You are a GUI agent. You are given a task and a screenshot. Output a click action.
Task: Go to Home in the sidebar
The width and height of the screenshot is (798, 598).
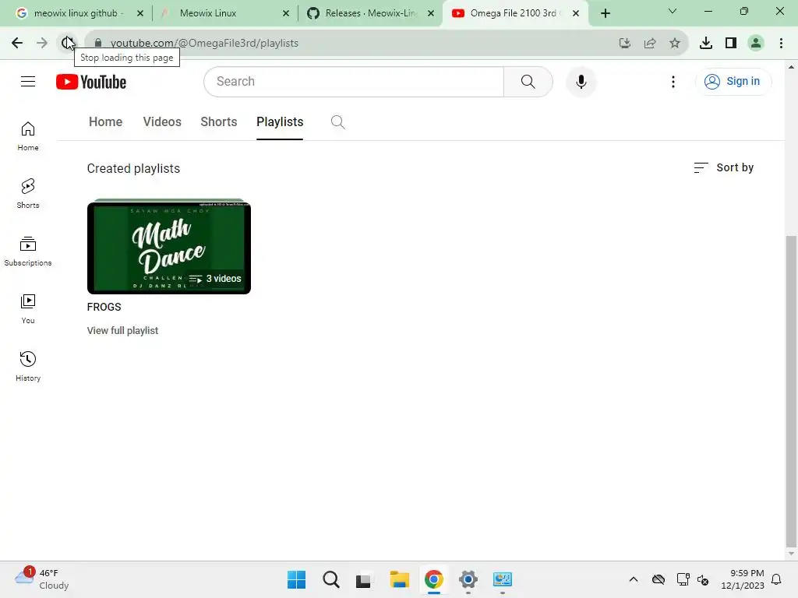(x=28, y=136)
